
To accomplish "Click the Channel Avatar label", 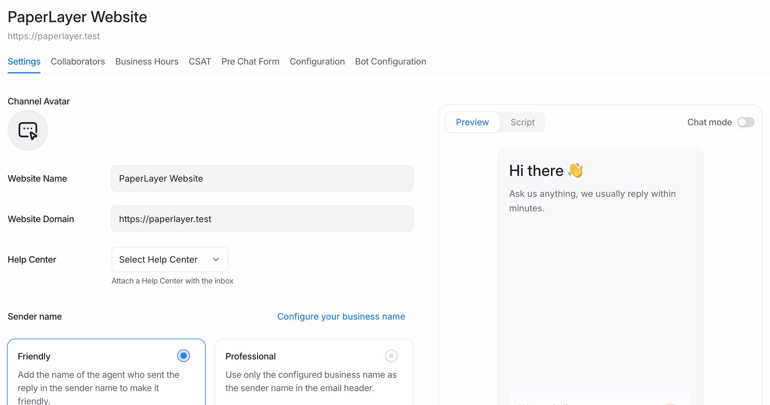I will click(39, 101).
